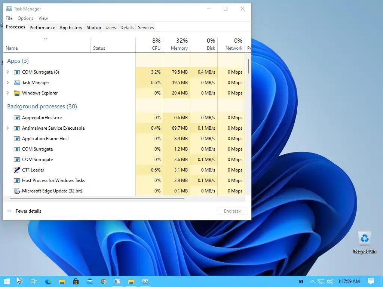Click the 3.2% CPU value

[156, 72]
